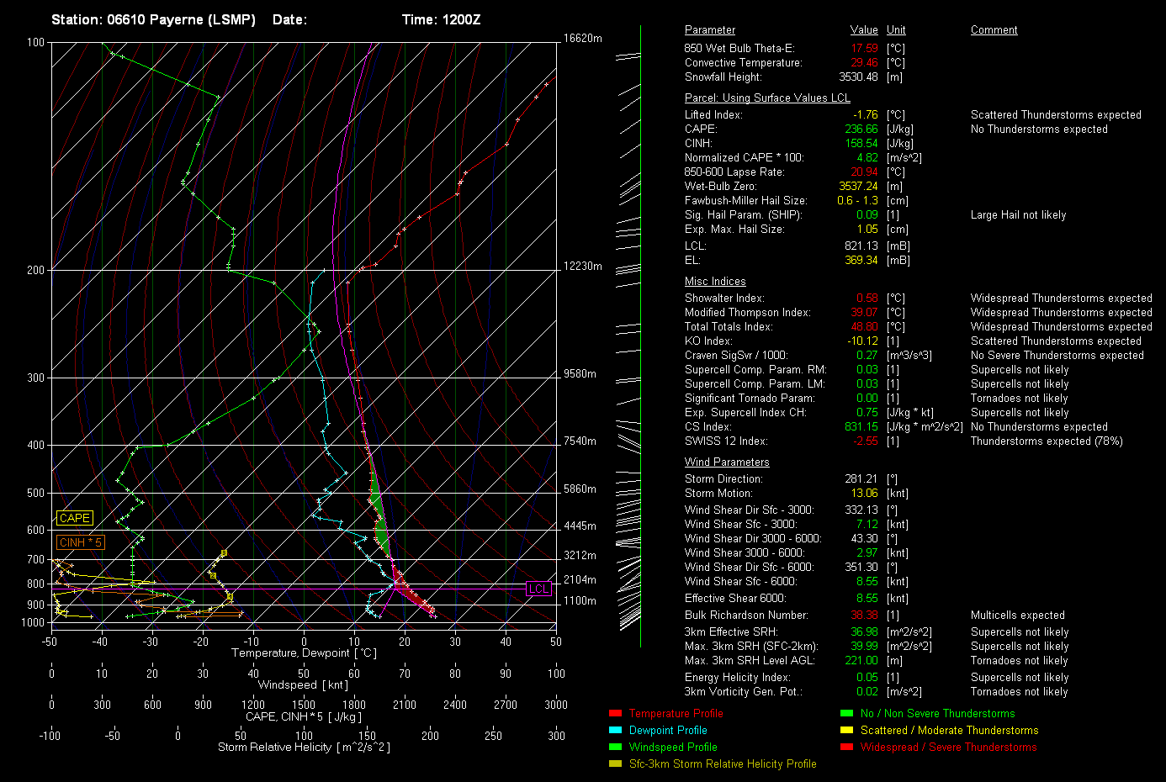Image resolution: width=1166 pixels, height=782 pixels.
Task: Click the 16620m altitude label
Action: (x=583, y=39)
